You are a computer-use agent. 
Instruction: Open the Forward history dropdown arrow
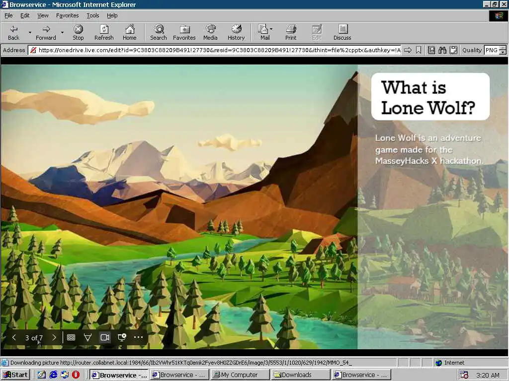62,32
